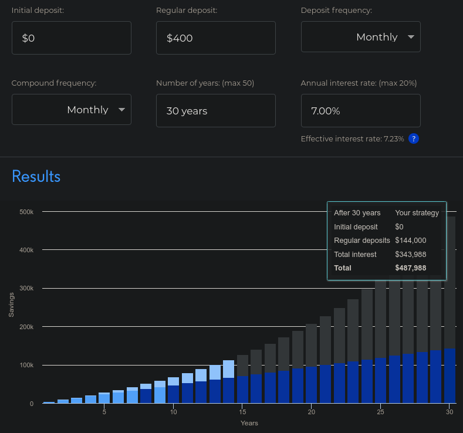Click the Regular deposit $400 field
The height and width of the screenshot is (433, 463).
point(216,38)
